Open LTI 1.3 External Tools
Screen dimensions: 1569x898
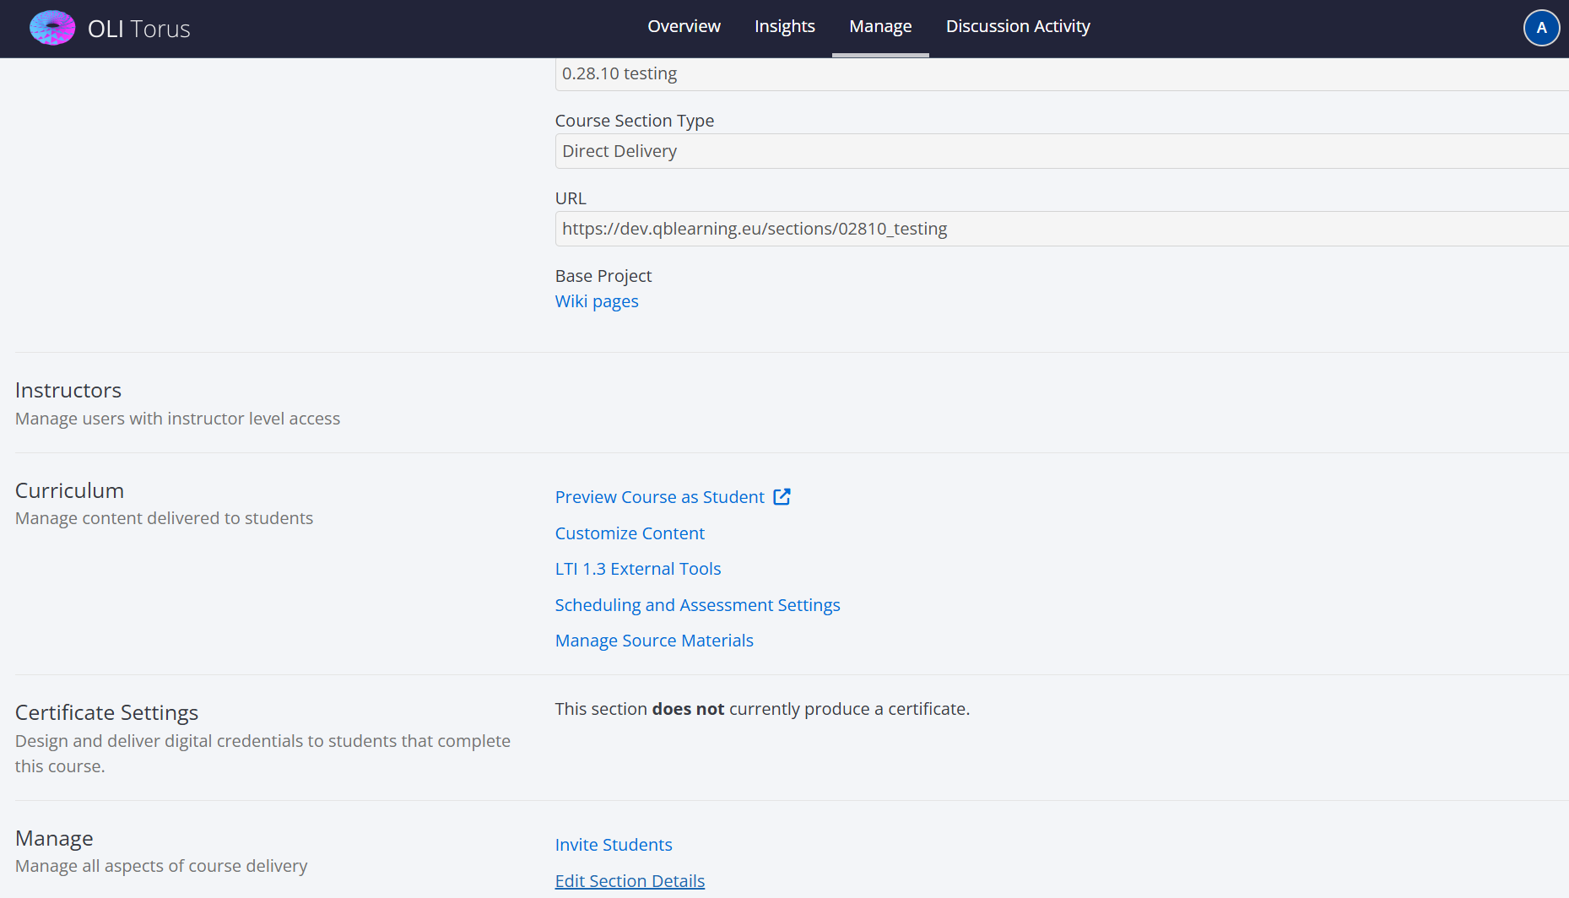click(637, 569)
